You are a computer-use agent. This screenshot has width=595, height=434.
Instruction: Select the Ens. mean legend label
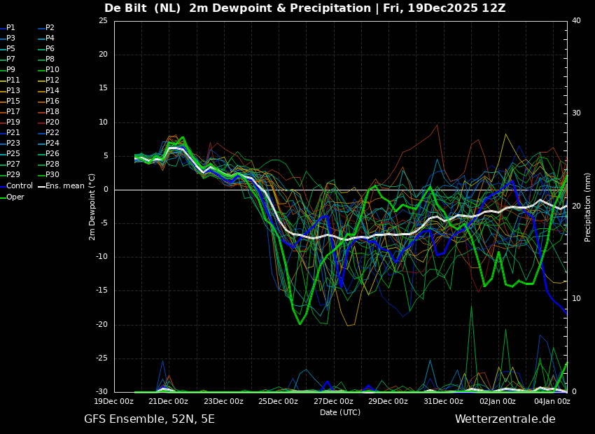click(x=65, y=186)
